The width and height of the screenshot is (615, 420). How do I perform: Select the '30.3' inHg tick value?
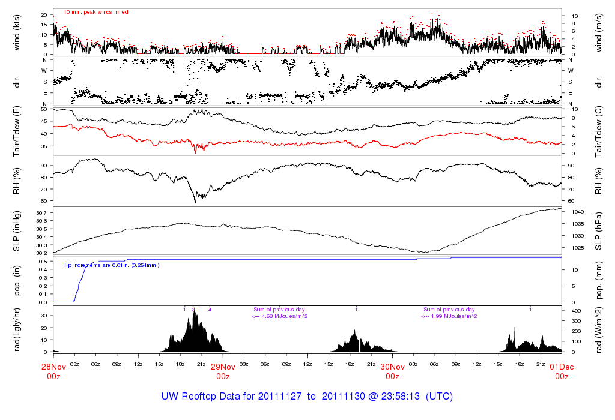41,245
